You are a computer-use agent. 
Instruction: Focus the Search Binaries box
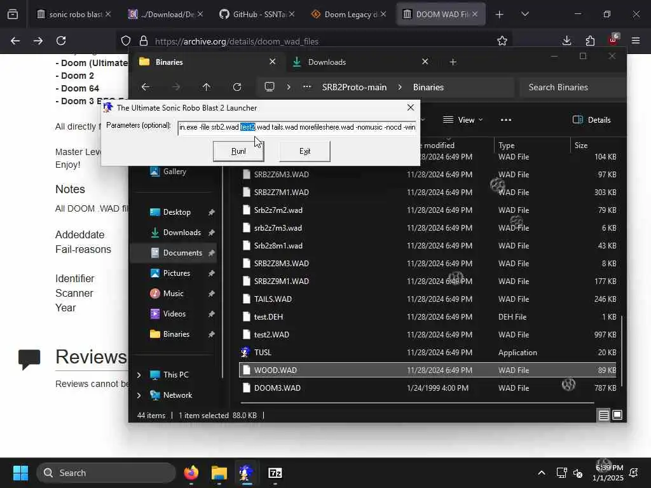coord(572,87)
